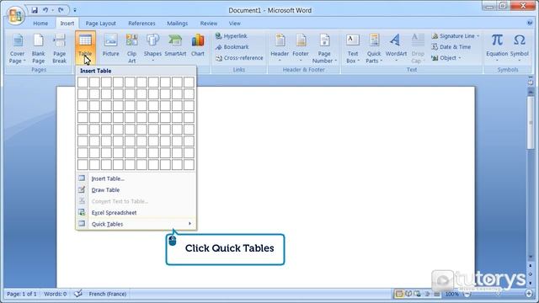Insert a Picture from file

coord(110,45)
